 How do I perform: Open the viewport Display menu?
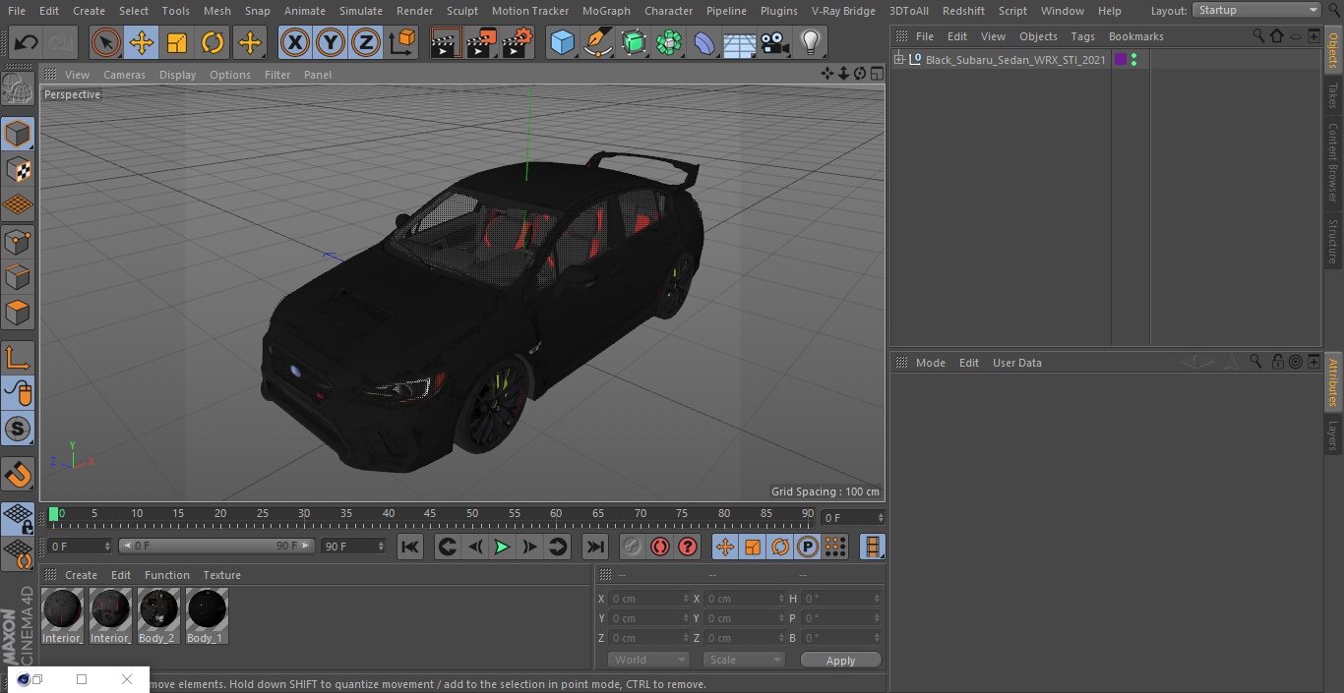177,75
